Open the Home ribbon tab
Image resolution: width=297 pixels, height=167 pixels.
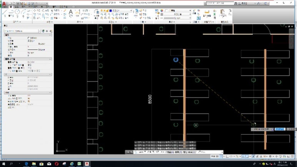pos(11,7)
